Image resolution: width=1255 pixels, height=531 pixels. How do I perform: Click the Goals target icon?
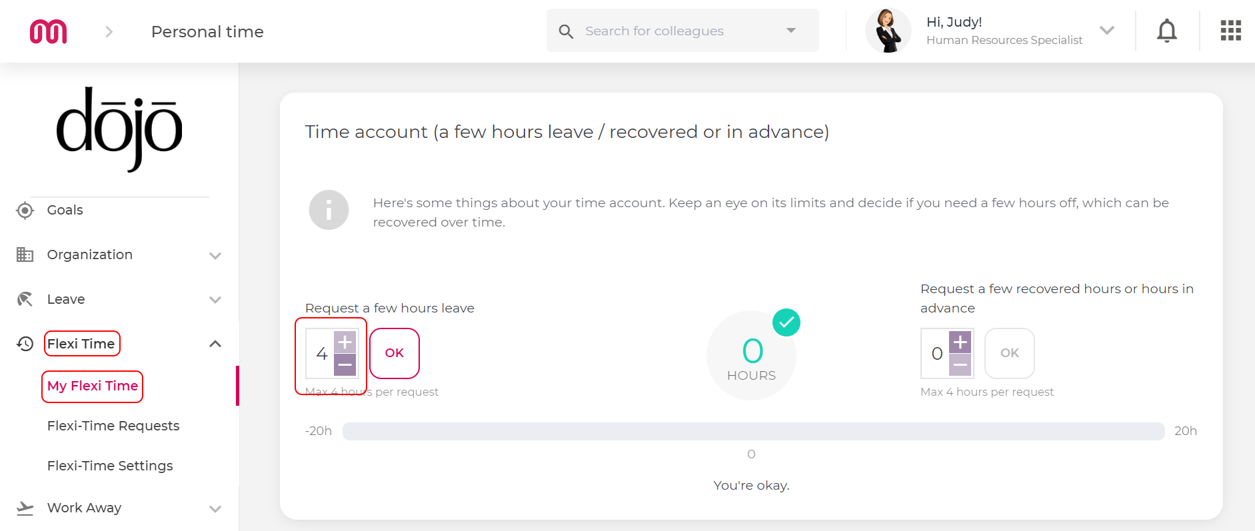click(x=25, y=211)
